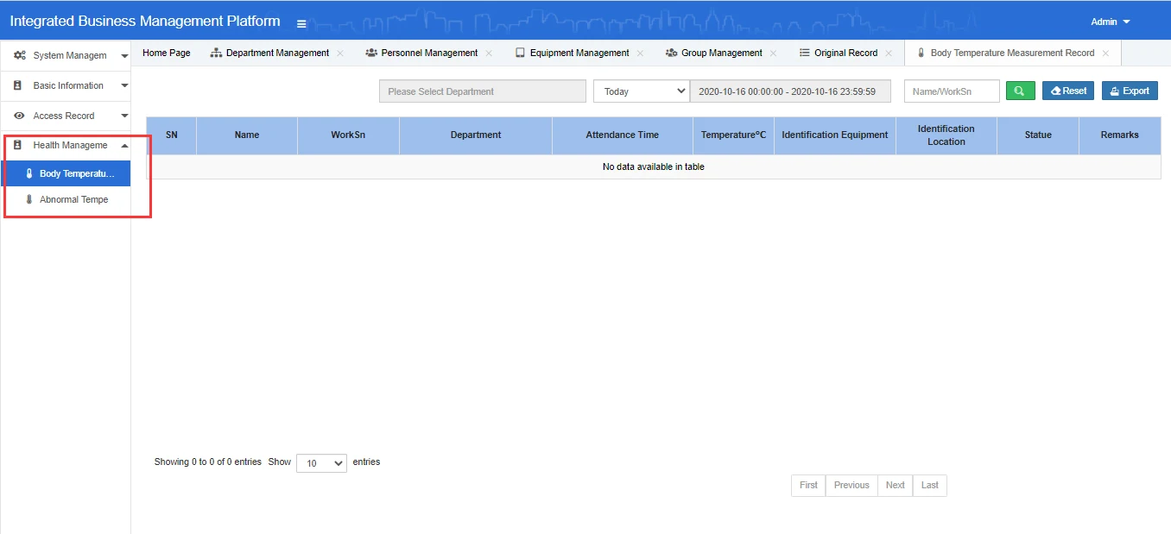Screen dimensions: 1171x534
Task: Switch to the Personnel Management tab
Action: click(429, 53)
